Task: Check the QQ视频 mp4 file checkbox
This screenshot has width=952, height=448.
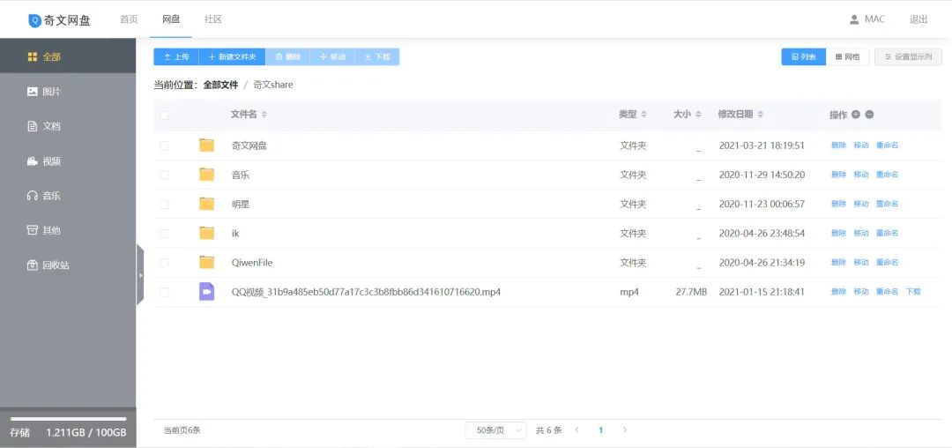Action: pyautogui.click(x=165, y=292)
